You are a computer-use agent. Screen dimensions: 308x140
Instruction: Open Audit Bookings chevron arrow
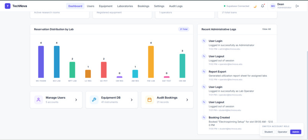pos(187,100)
